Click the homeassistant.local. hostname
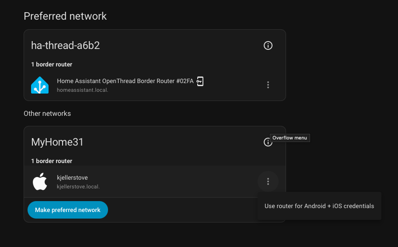Image resolution: width=398 pixels, height=247 pixels. (x=82, y=90)
